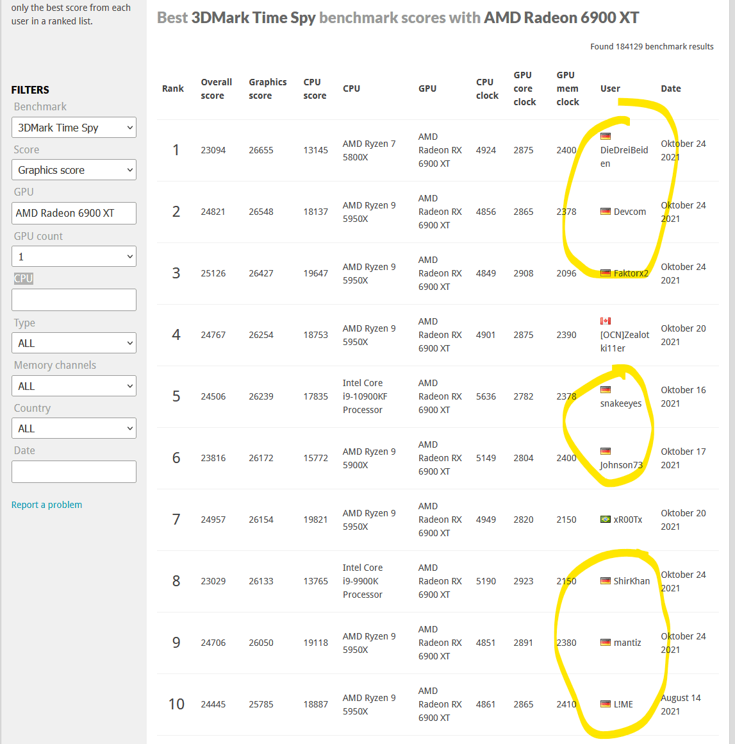Click German flag icon next to Devcom

pos(605,211)
